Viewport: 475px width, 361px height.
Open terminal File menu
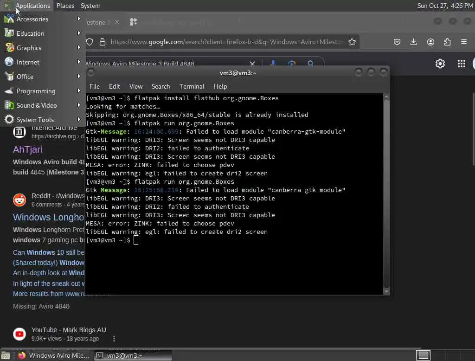coord(95,86)
